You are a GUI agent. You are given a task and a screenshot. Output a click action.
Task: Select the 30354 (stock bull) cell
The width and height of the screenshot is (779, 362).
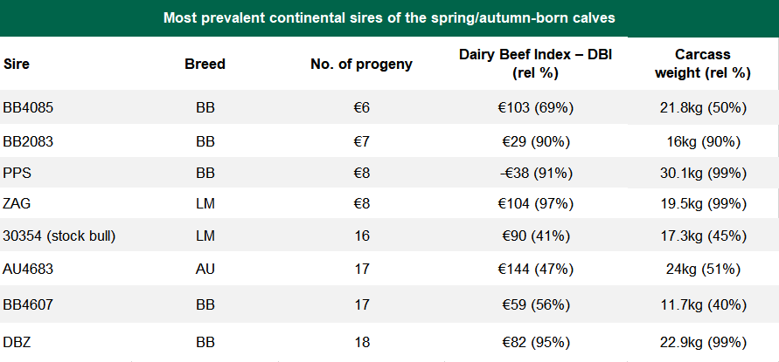click(x=59, y=236)
